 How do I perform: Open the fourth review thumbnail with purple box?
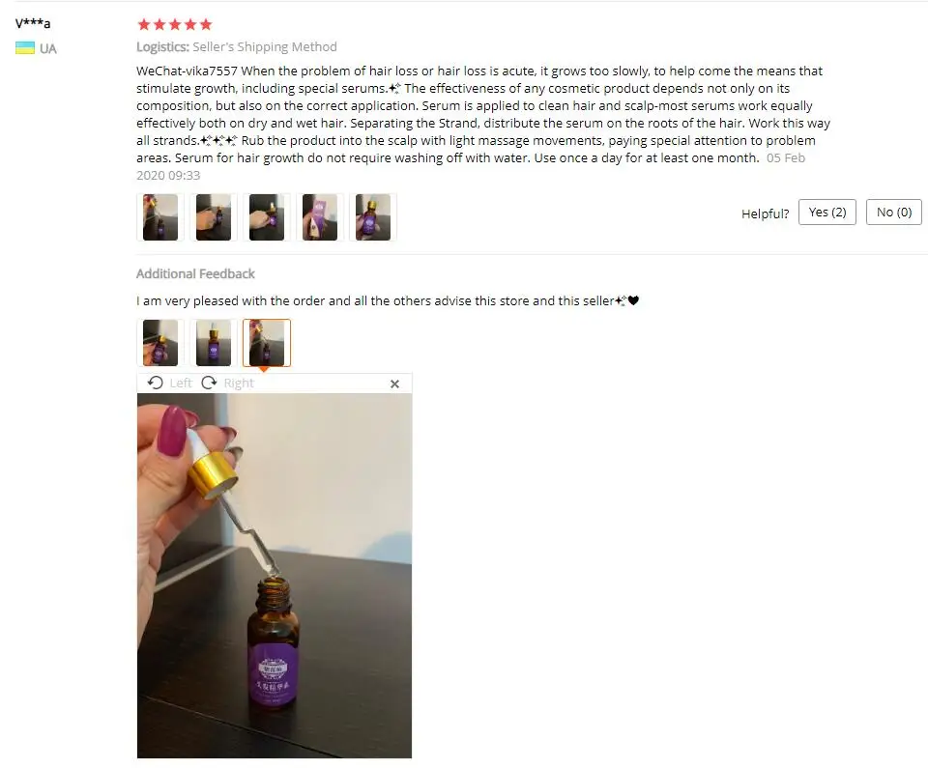(320, 217)
